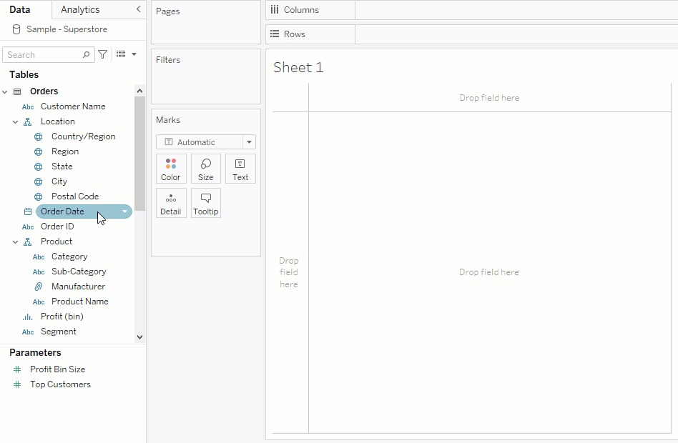Click the Size mark icon
Image resolution: width=678 pixels, height=443 pixels.
205,169
